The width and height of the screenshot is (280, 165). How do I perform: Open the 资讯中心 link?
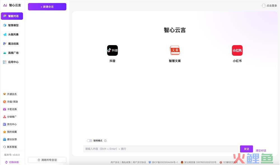point(12,124)
